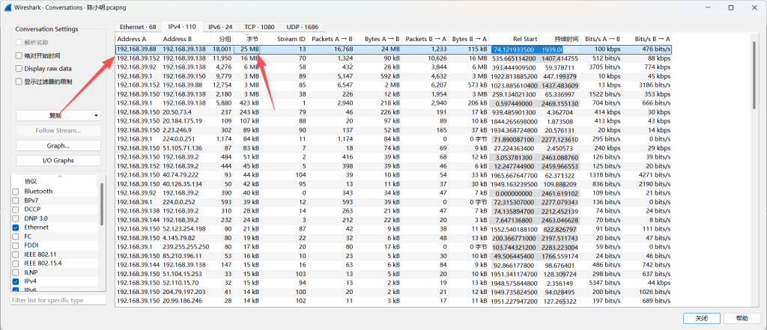Toggle the 绝对开始时间 checkbox
The image size is (767, 330).
click(x=19, y=55)
